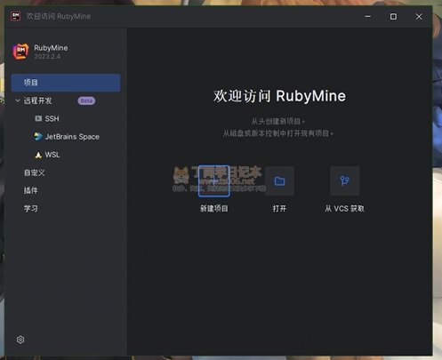This screenshot has width=442, height=360.
Task: Click the RubyMine logo in the sidebar header
Action: click(x=20, y=52)
